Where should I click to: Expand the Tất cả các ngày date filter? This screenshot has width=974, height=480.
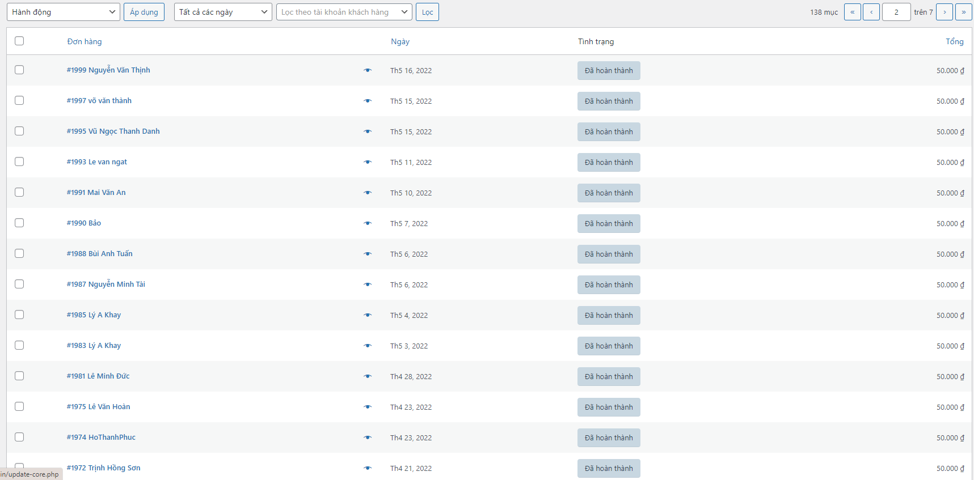click(223, 12)
